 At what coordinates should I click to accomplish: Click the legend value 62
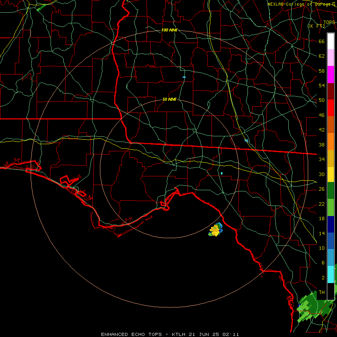(x=322, y=56)
